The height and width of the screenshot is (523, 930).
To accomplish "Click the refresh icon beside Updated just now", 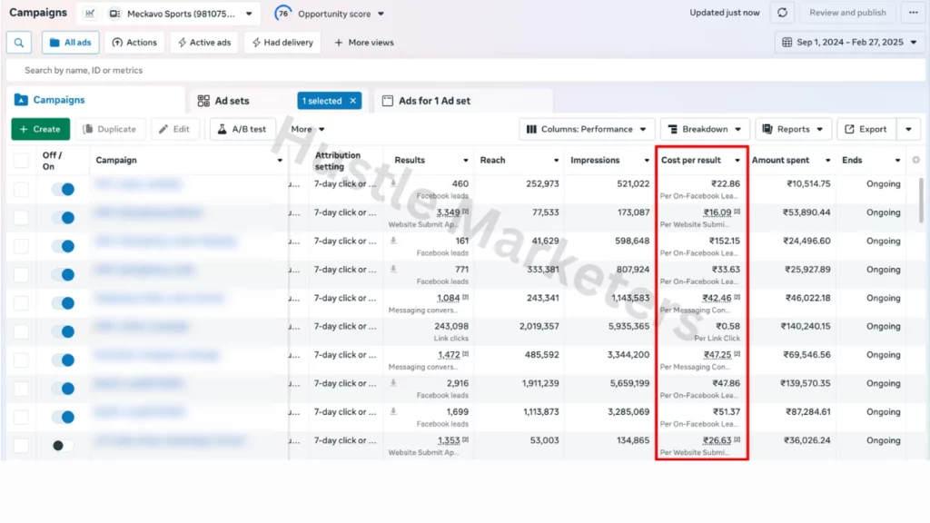I will (782, 13).
